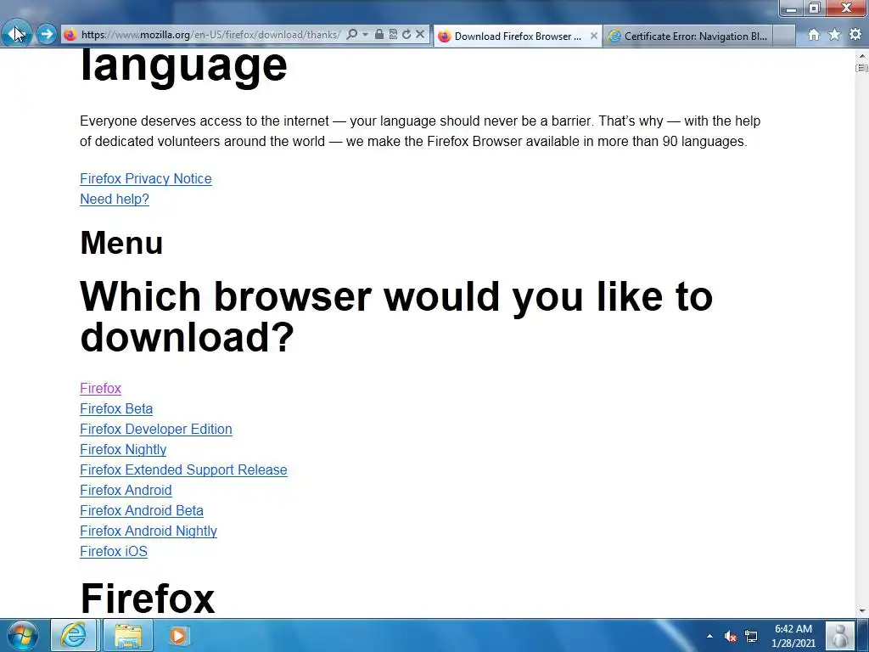
Task: Click the search magnifier icon in address bar
Action: click(x=351, y=34)
